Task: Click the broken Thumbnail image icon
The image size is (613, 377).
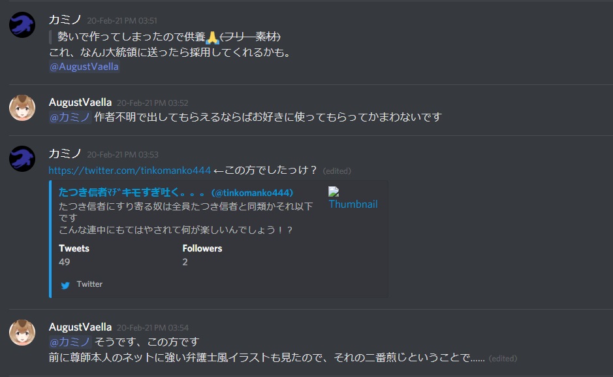Action: pyautogui.click(x=334, y=191)
